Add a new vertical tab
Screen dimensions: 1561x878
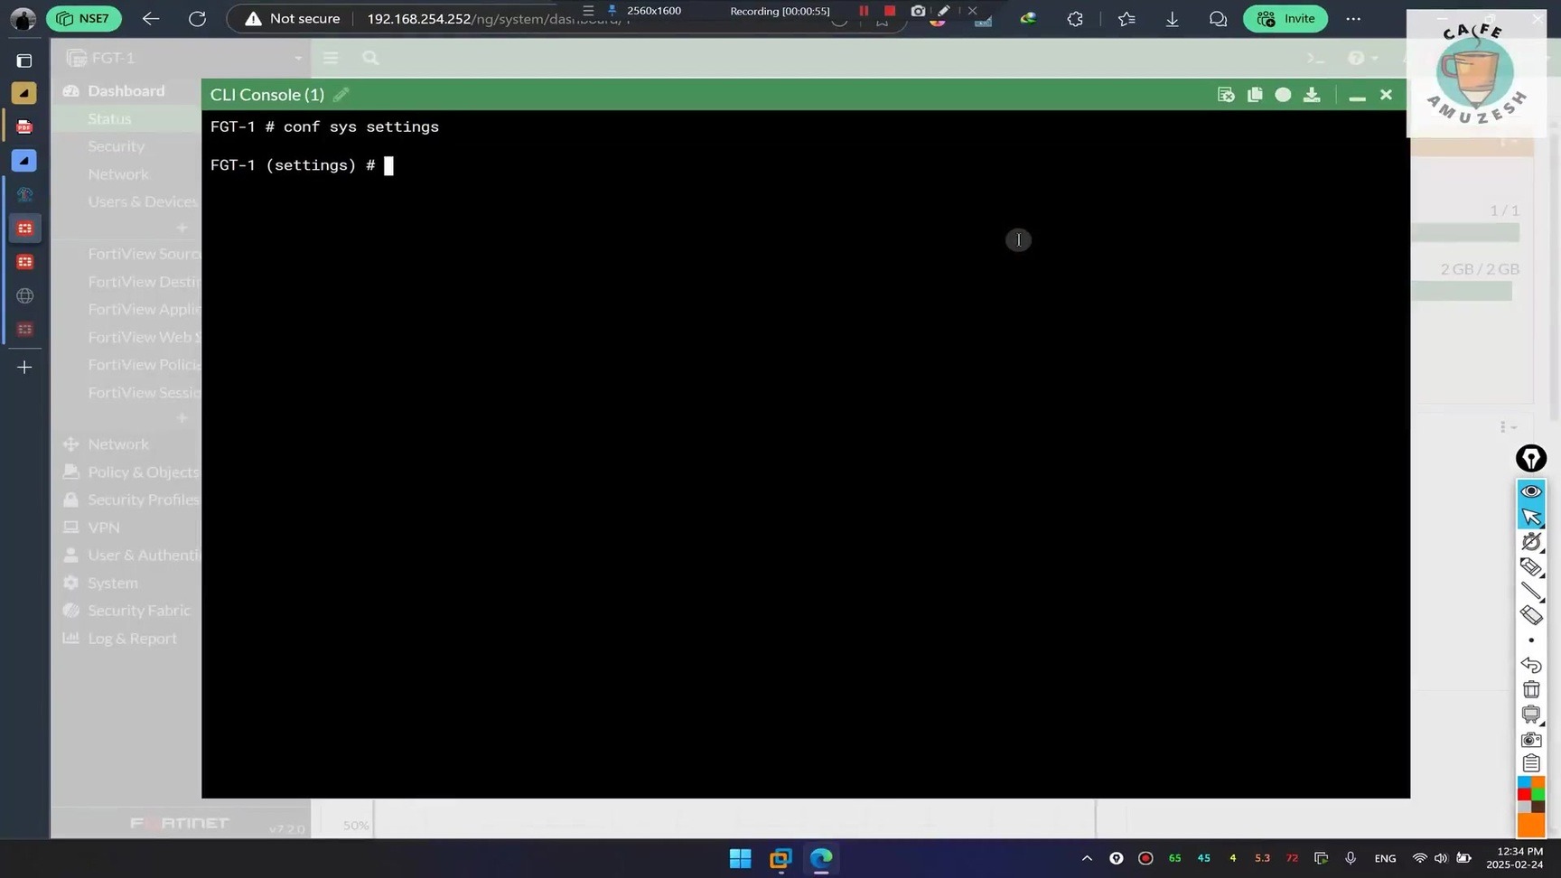pyautogui.click(x=24, y=368)
